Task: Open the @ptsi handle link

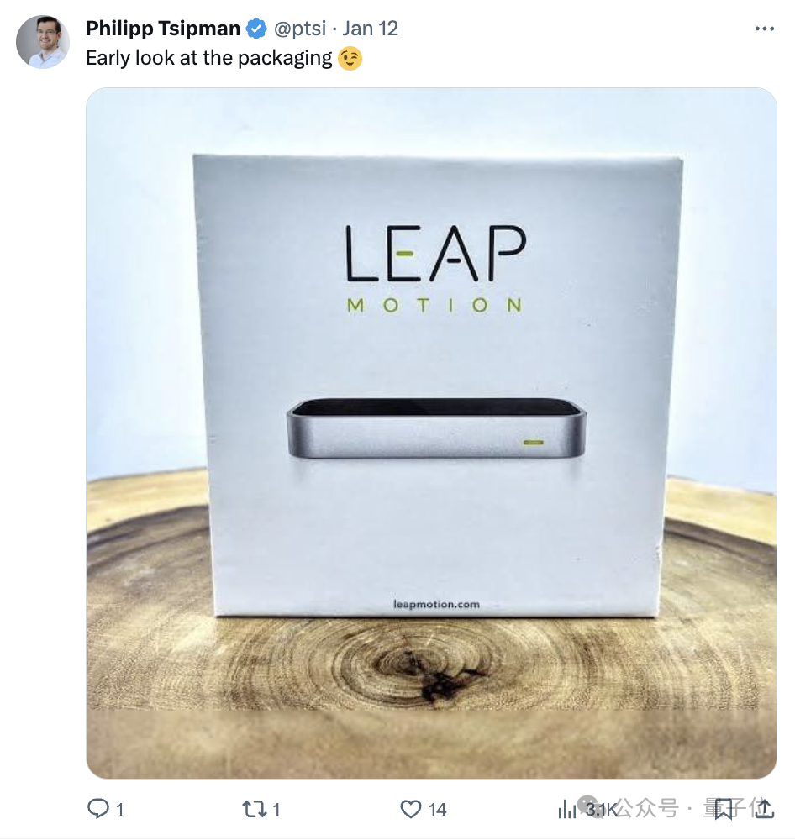Action: click(x=300, y=29)
